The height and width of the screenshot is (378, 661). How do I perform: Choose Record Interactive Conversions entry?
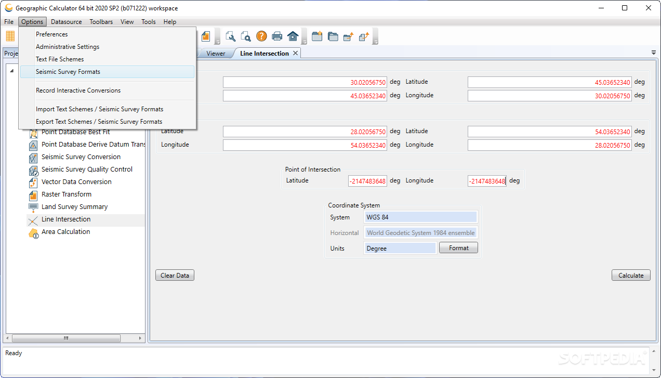pos(107,90)
